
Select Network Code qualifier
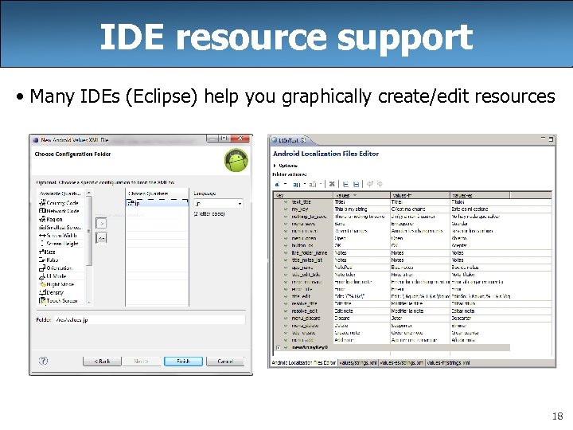[x=61, y=211]
